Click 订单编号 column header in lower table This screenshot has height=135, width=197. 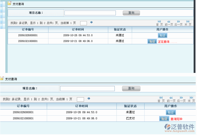[x=23, y=106]
